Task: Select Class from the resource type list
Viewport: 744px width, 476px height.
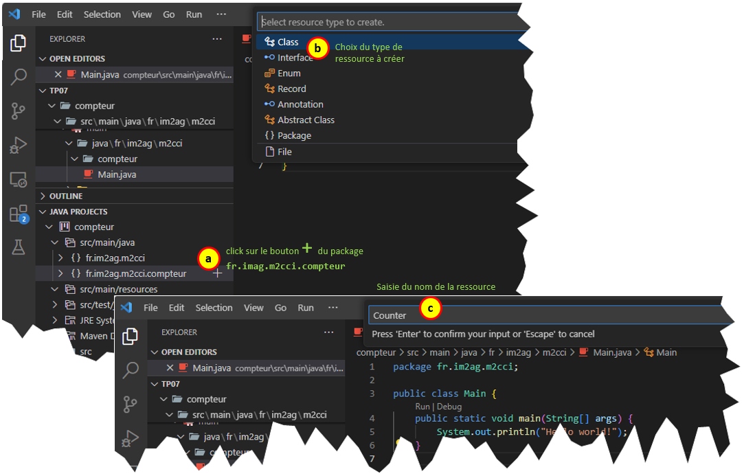Action: [x=288, y=42]
